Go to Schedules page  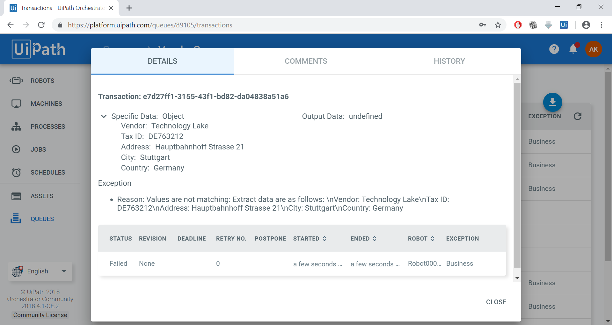pyautogui.click(x=48, y=173)
